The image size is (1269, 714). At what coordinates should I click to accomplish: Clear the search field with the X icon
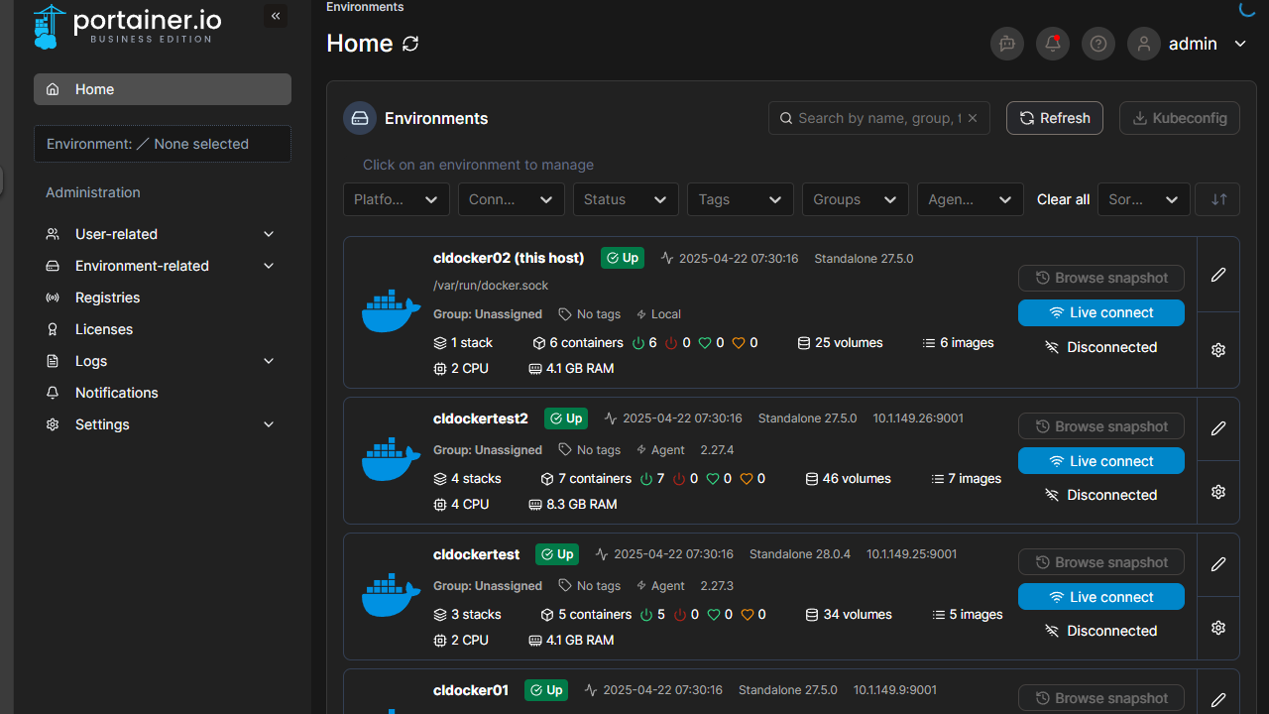tap(973, 118)
